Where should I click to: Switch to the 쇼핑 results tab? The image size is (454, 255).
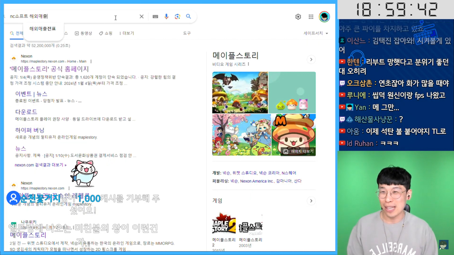(105, 33)
